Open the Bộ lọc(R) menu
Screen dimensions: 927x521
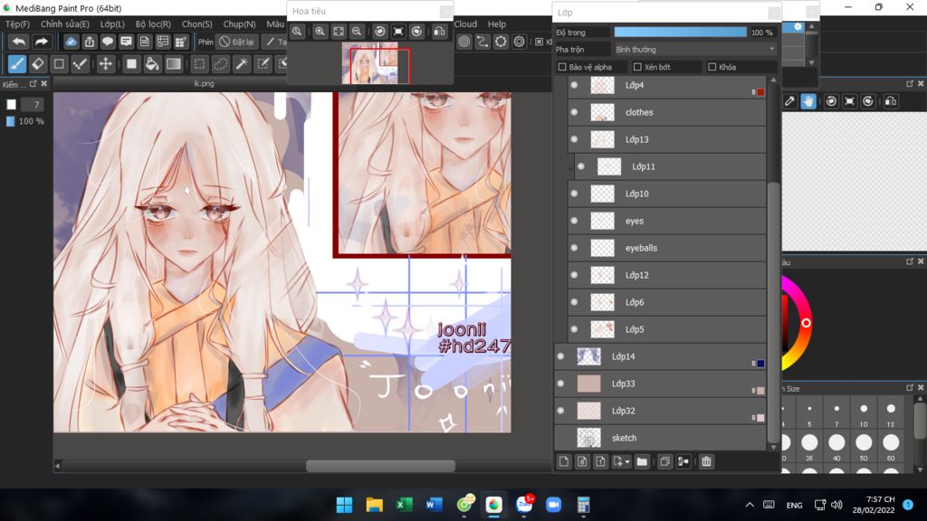(x=154, y=24)
